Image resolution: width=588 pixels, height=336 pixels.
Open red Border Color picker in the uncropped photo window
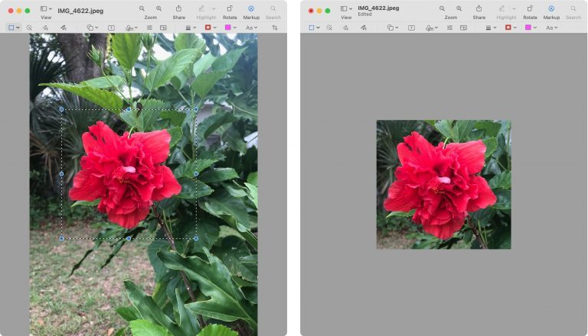click(x=211, y=27)
